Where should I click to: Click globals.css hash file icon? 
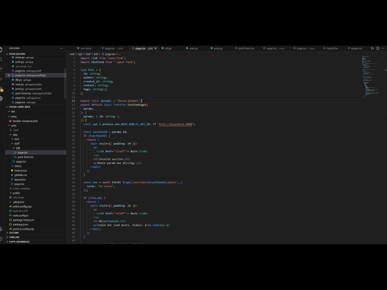(12, 175)
